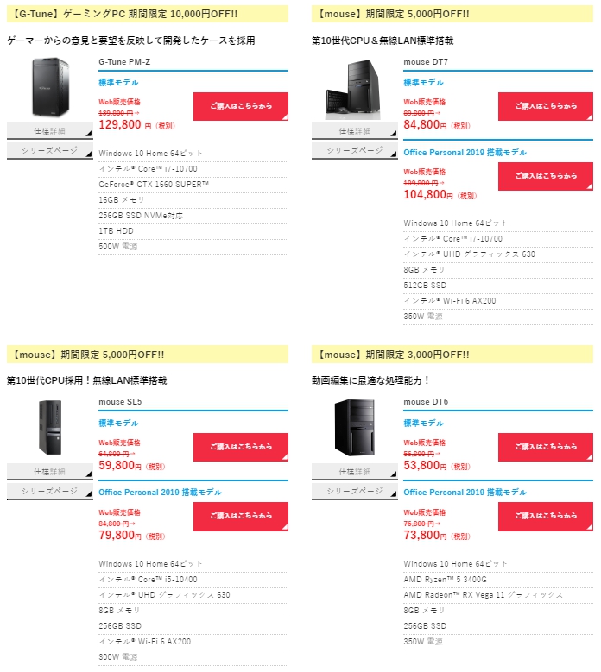
Task: Open 仕様詳細 for mouse DT7
Action: pos(355,131)
